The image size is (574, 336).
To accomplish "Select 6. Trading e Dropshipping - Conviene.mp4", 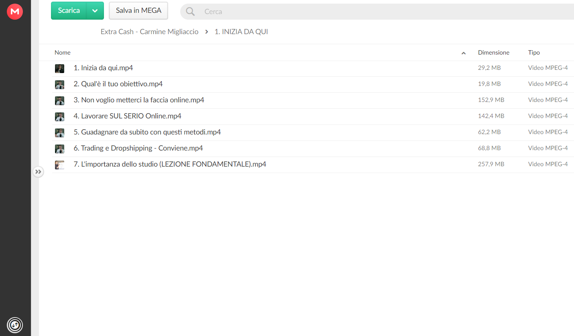I will point(138,148).
